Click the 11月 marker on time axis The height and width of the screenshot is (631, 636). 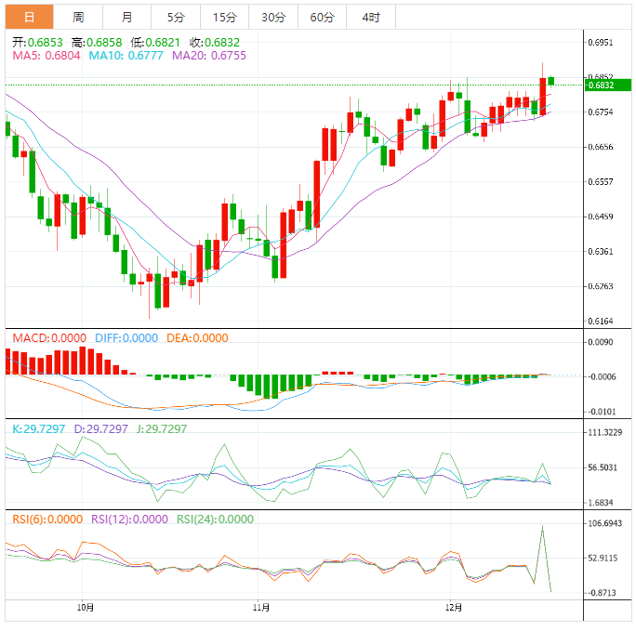(261, 607)
